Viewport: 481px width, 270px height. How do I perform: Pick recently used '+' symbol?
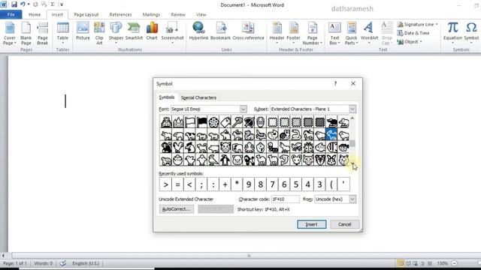coord(225,184)
